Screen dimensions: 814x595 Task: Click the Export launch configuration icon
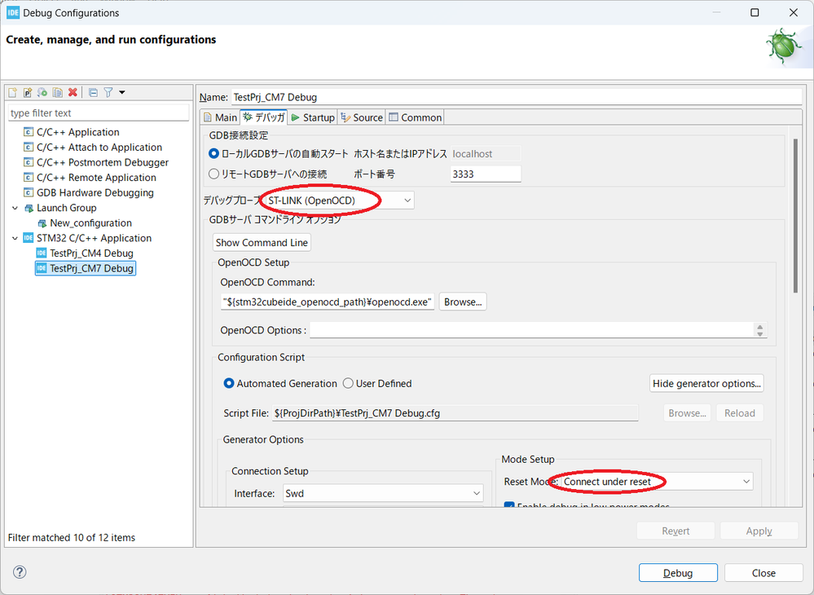tap(42, 93)
